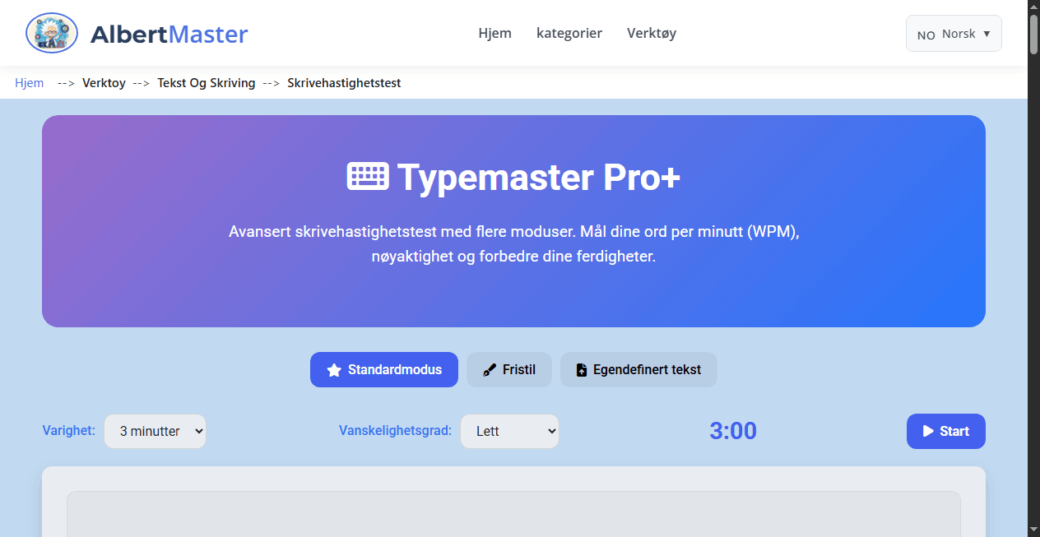This screenshot has width=1040, height=537.
Task: Open the Varighet duration dropdown
Action: click(155, 431)
